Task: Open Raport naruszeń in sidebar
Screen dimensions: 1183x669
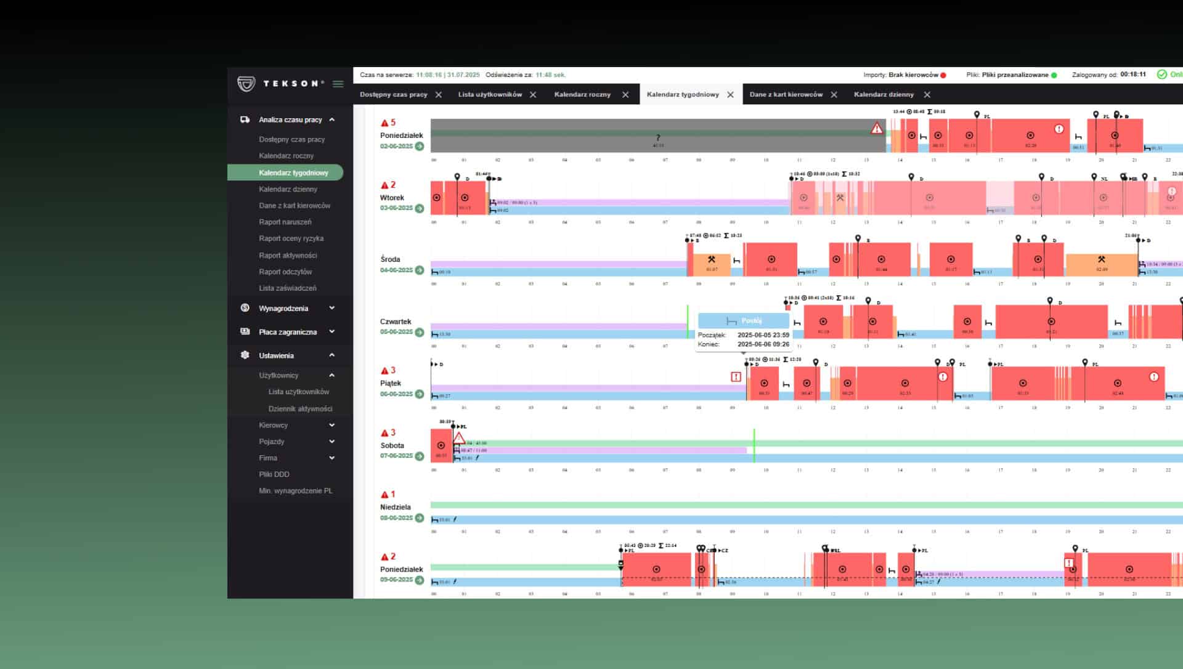Action: (285, 222)
